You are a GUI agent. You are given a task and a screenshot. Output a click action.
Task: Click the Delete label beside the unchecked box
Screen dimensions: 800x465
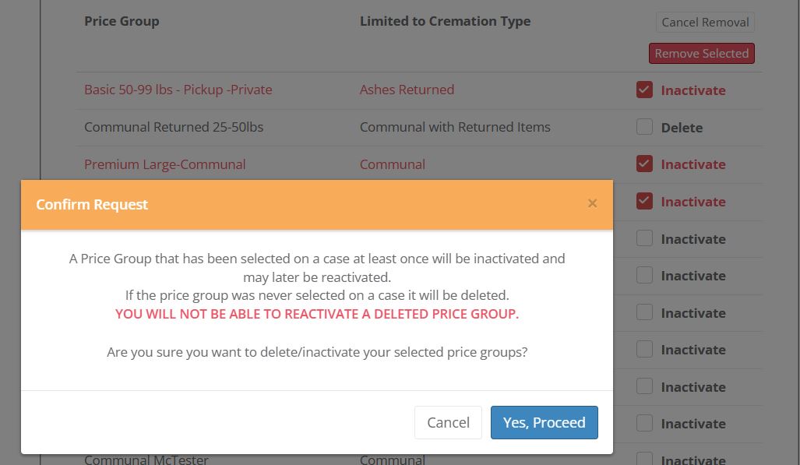click(682, 128)
